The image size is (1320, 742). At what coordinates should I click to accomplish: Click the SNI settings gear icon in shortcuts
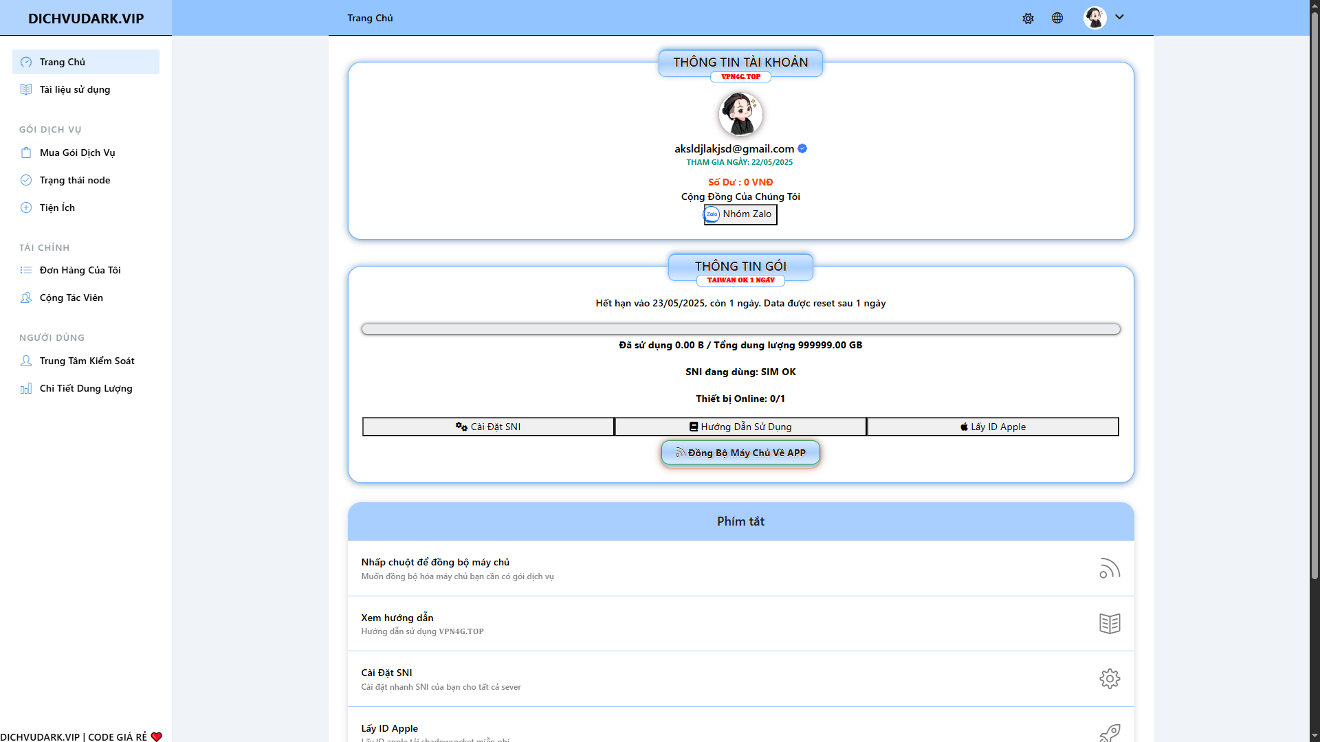point(1109,679)
